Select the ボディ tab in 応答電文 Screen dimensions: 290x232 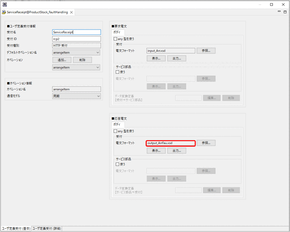click(x=117, y=125)
